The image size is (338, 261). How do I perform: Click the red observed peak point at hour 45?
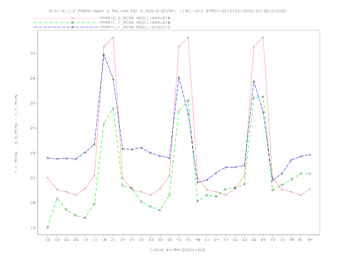pyautogui.click(x=188, y=38)
